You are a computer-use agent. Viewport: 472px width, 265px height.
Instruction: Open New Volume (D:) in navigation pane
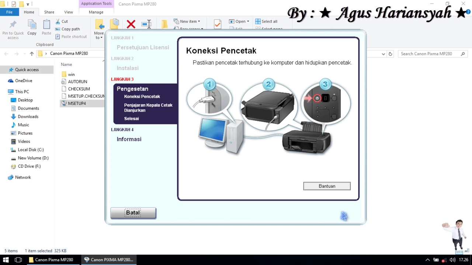33,158
